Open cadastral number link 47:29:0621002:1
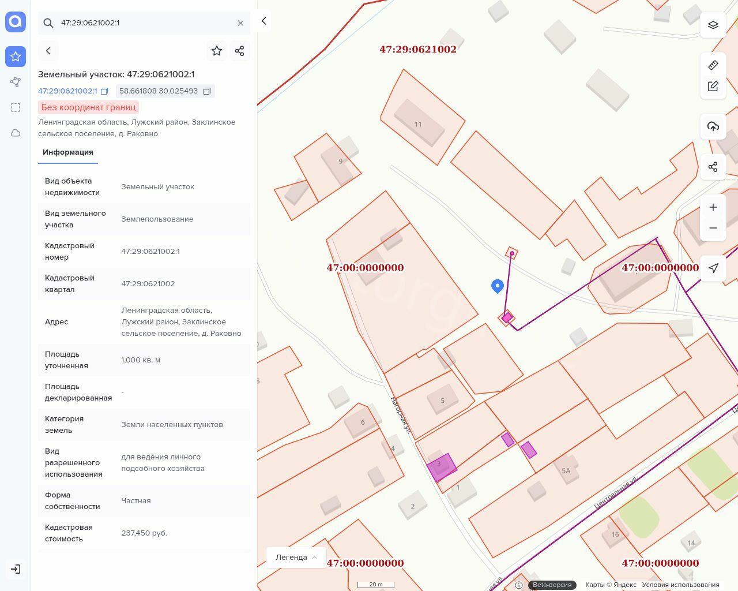The height and width of the screenshot is (591, 738). 67,91
